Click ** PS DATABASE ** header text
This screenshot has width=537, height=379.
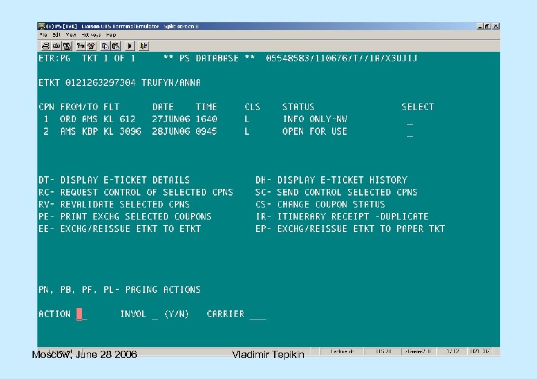209,58
